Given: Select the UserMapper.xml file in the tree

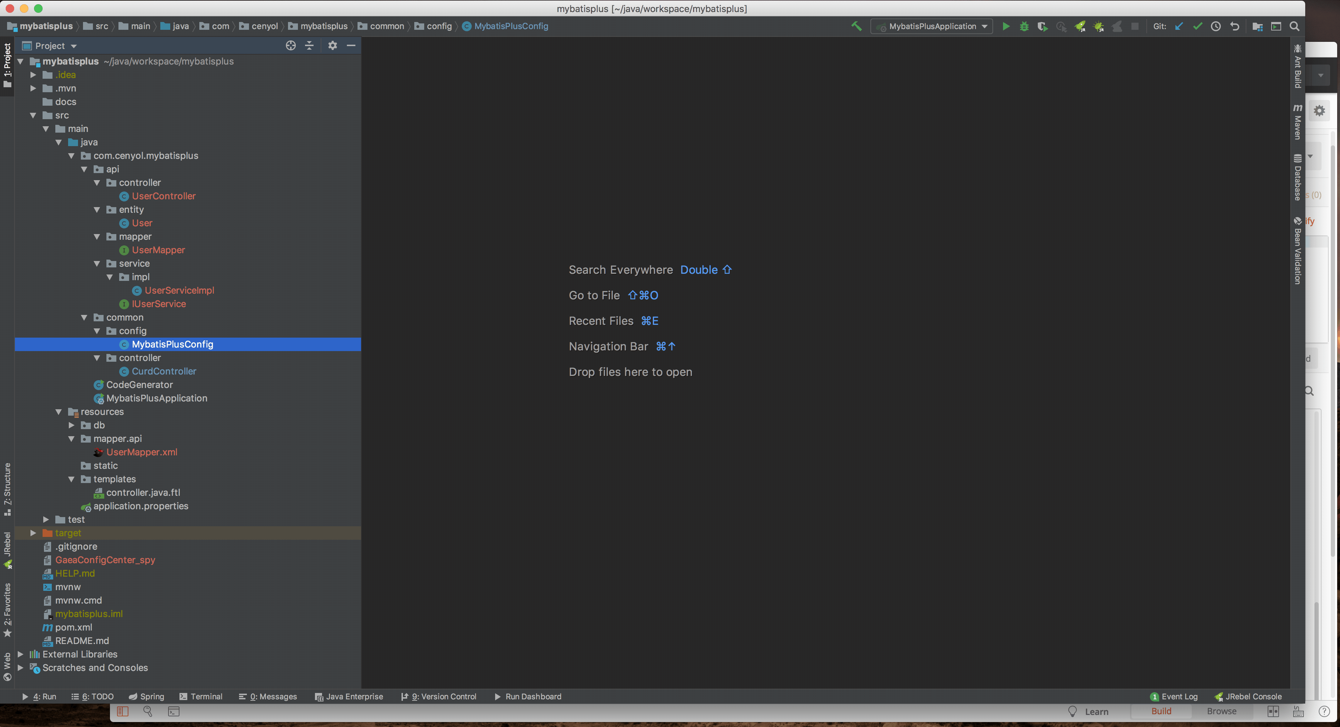Looking at the screenshot, I should point(142,452).
